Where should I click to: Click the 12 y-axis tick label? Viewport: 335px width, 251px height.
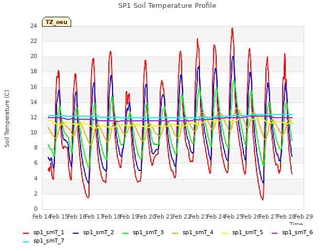click(x=33, y=117)
